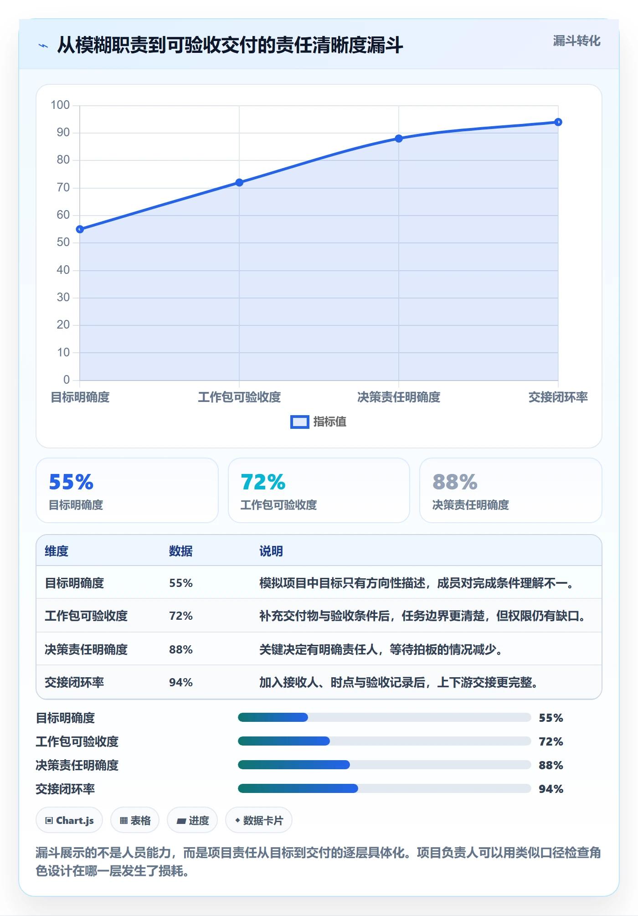
Task: Click the chart x-axis label 决策责任明确度
Action: tap(399, 397)
